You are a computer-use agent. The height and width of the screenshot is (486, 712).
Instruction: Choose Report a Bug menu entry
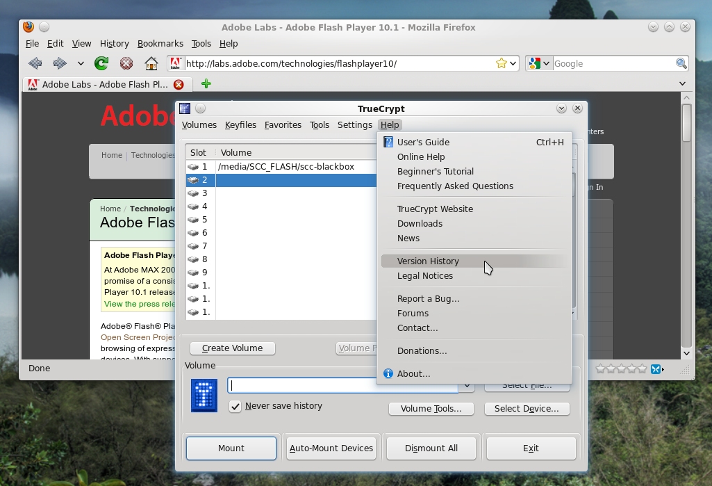click(475, 299)
